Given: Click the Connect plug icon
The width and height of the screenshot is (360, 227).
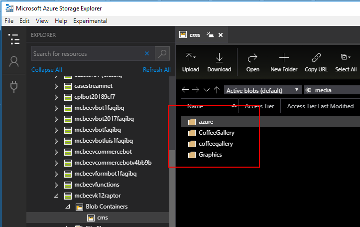Looking at the screenshot, I should [14, 86].
